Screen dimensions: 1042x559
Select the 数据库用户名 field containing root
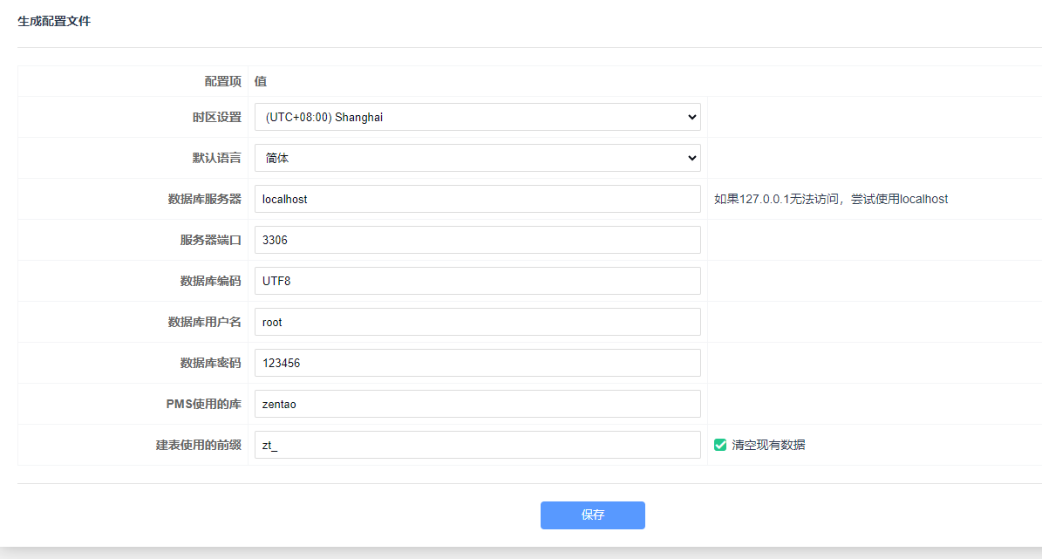477,322
